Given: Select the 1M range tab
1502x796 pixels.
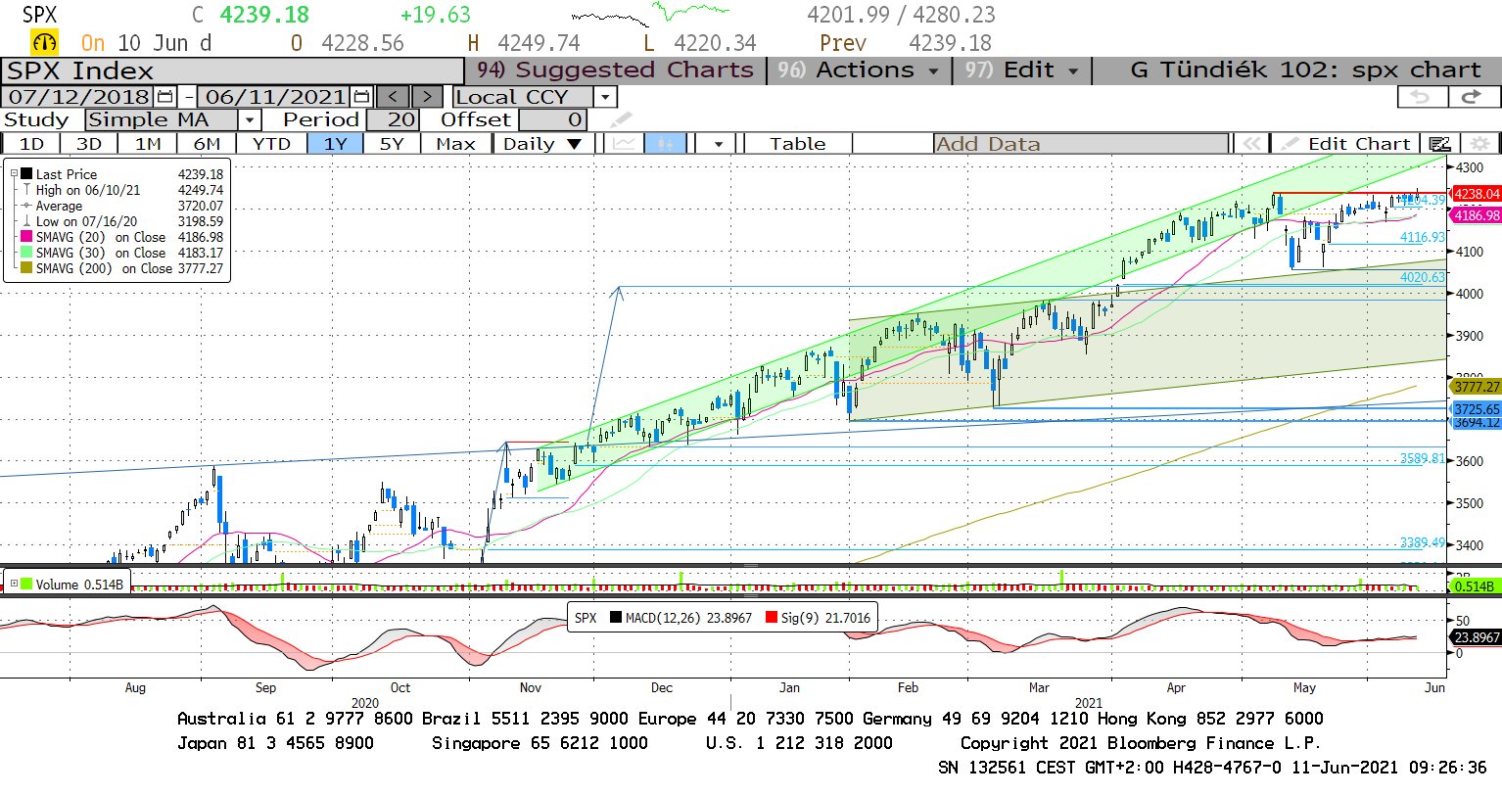Looking at the screenshot, I should coord(148,144).
